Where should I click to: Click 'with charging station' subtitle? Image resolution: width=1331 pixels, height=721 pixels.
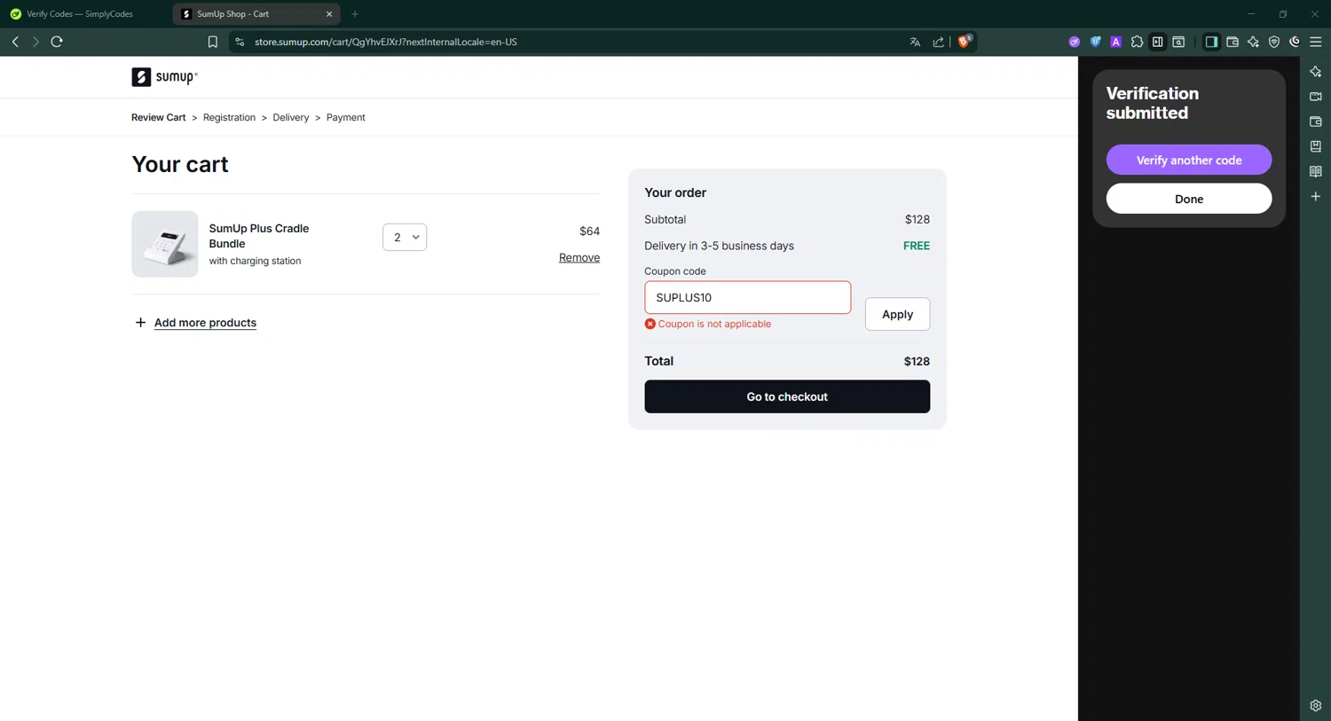coord(255,261)
